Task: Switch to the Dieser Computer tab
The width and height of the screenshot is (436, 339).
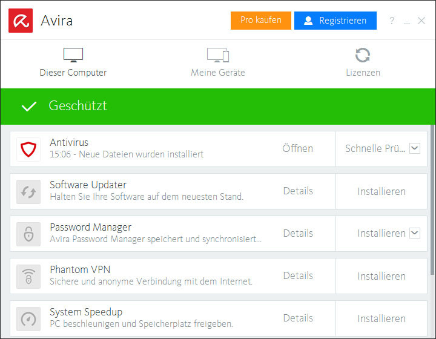Action: coord(73,63)
